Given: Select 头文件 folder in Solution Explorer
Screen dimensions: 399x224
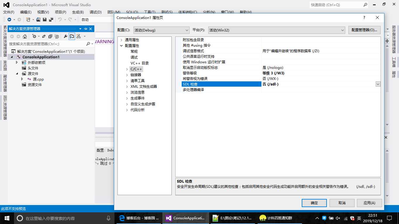Looking at the screenshot, I should (33, 68).
